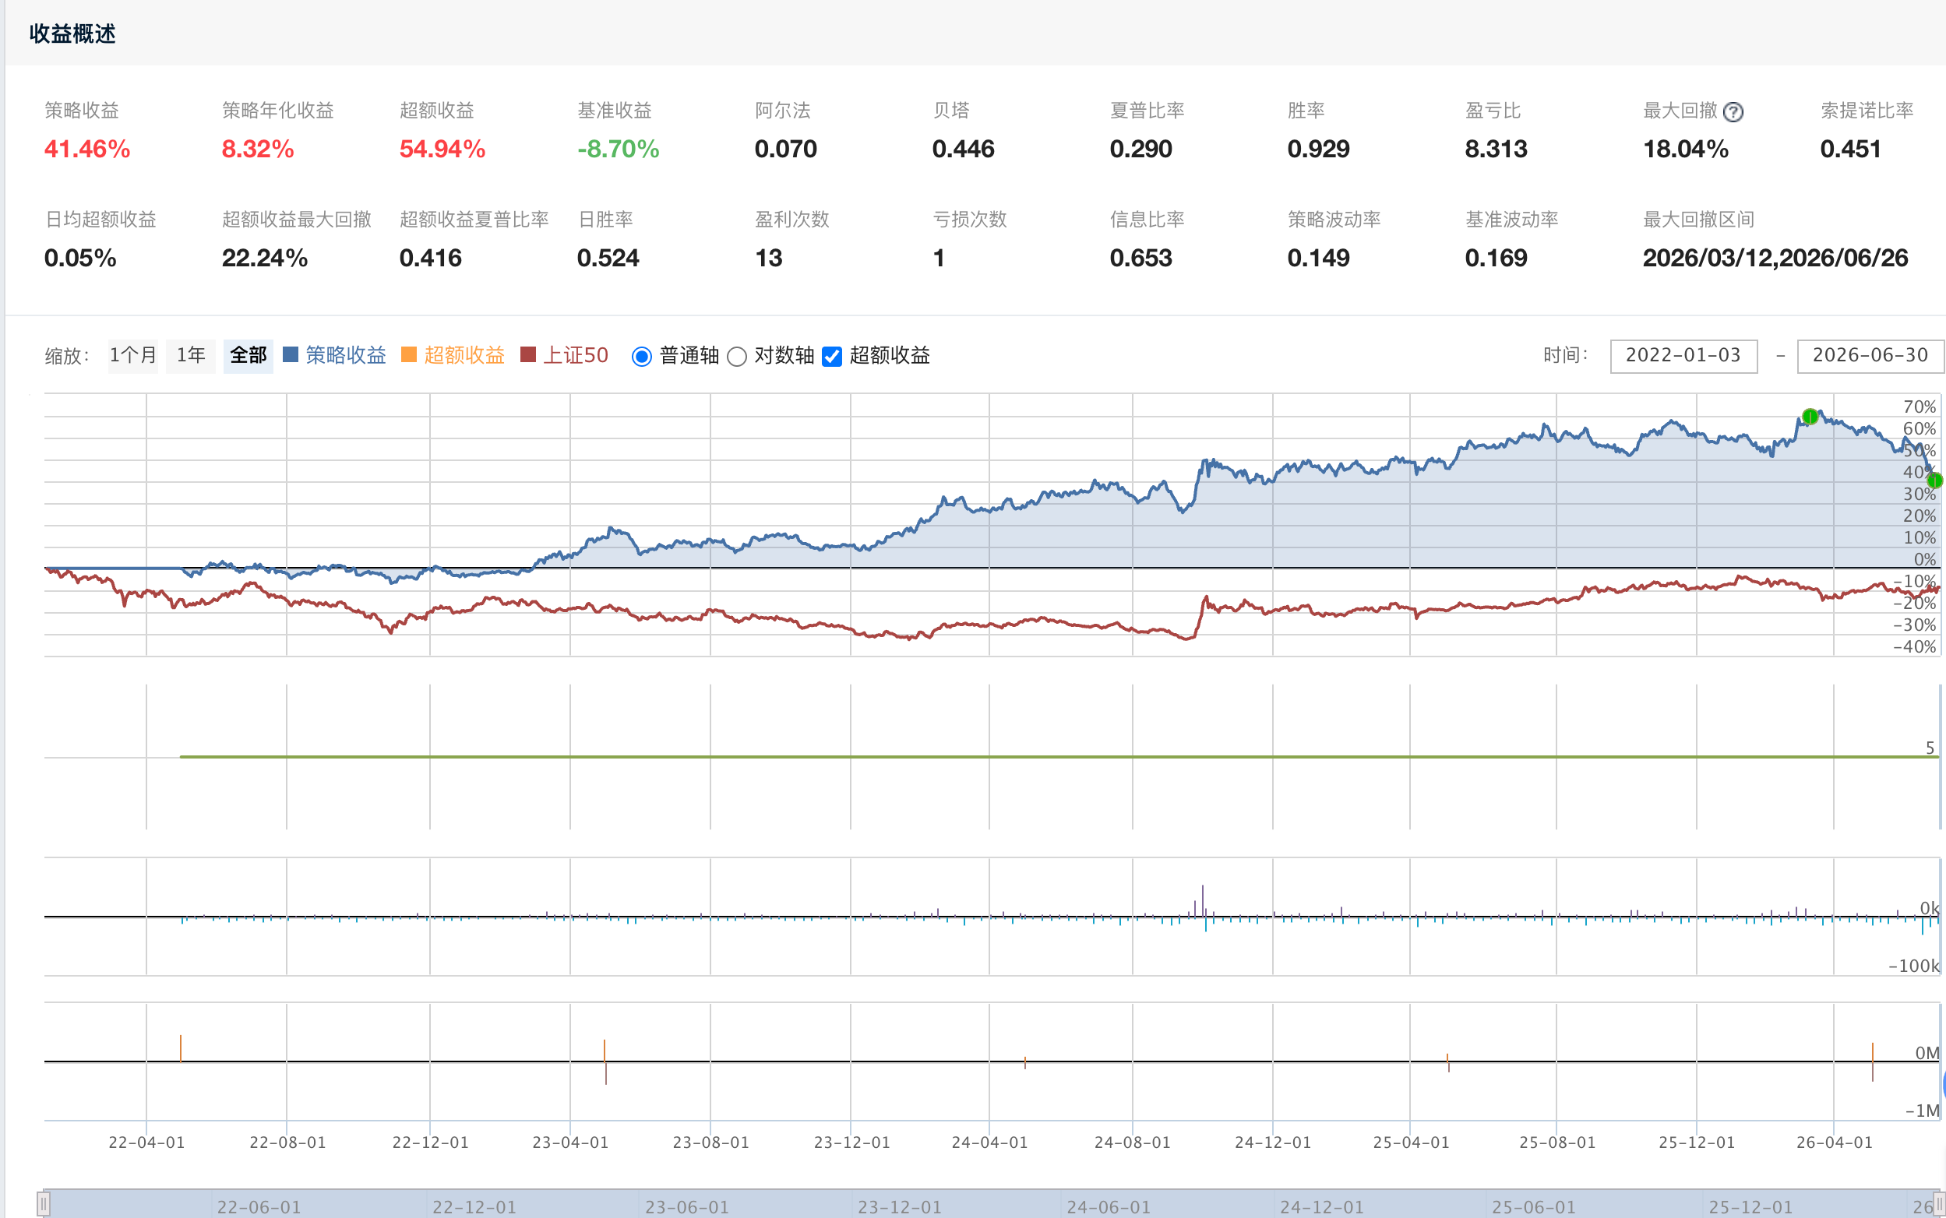Click the green drawdown end marker on chart

(1935, 480)
